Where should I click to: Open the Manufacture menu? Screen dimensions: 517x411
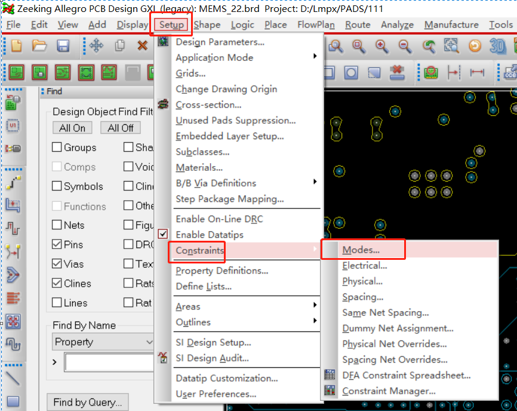(x=451, y=24)
